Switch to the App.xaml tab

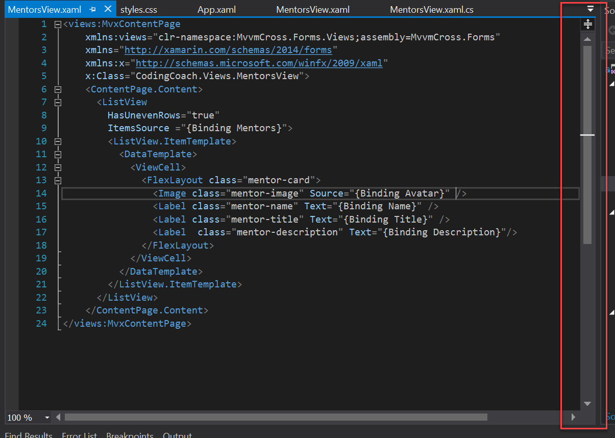click(x=216, y=10)
